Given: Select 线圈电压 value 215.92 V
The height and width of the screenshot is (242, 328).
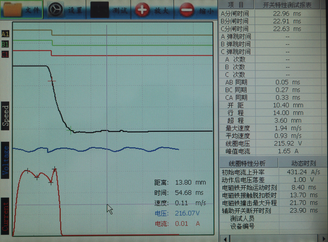Looking at the screenshot, I should (288, 143).
